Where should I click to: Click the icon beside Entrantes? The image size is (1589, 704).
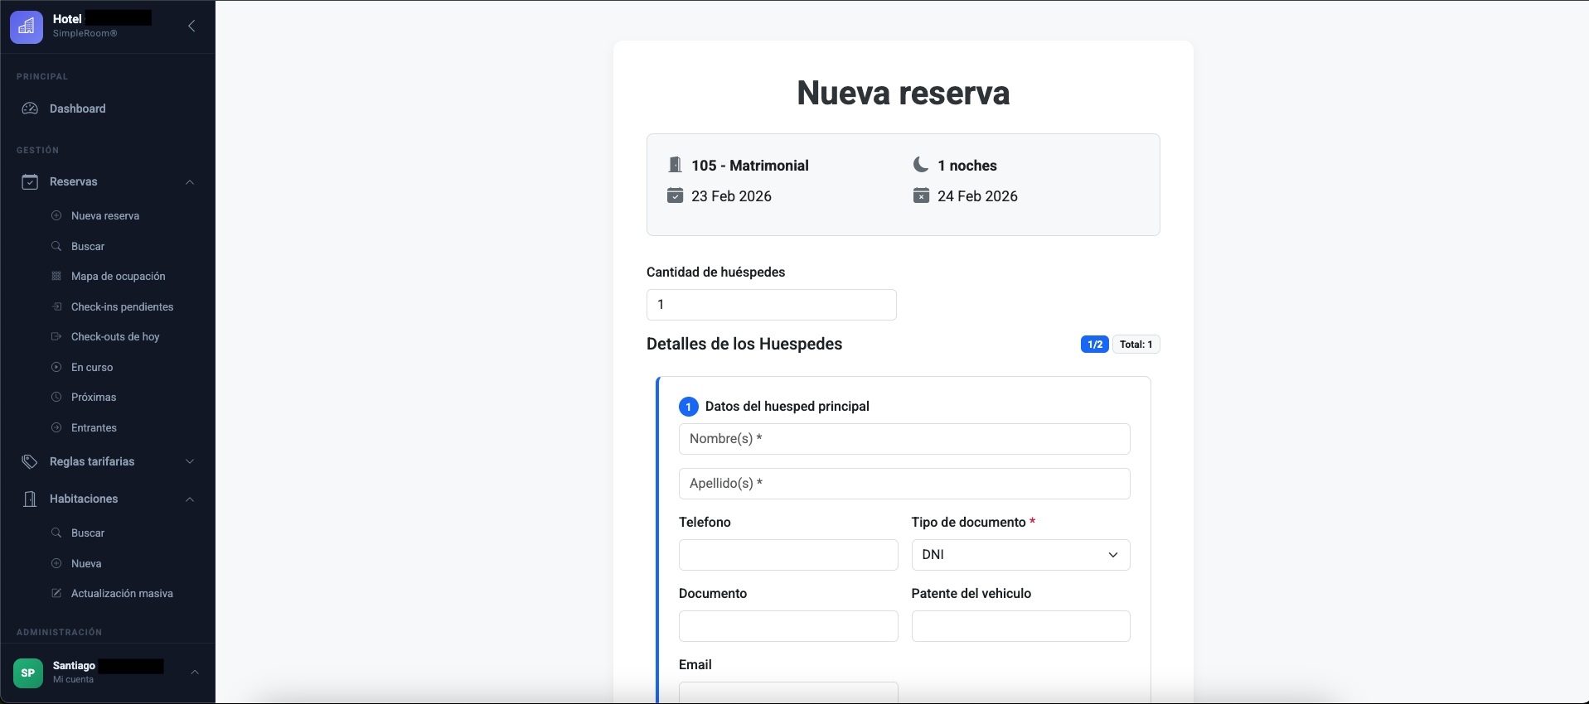[x=56, y=427]
